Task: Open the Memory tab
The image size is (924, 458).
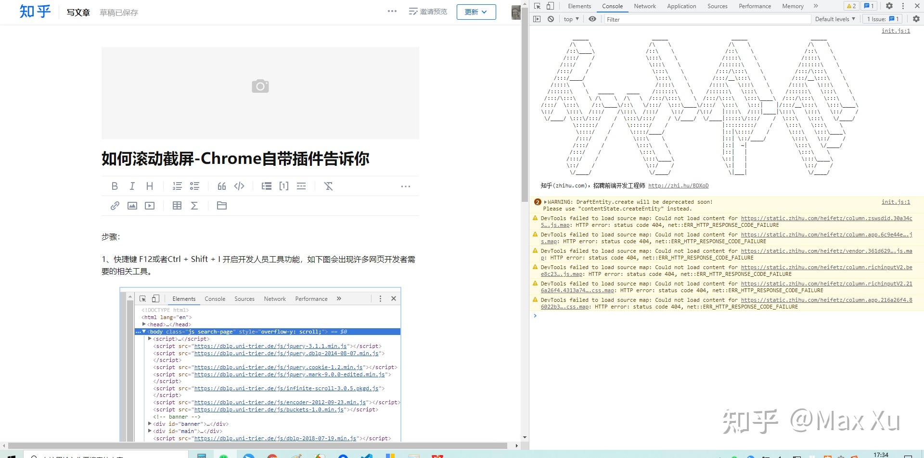Action: pos(793,6)
